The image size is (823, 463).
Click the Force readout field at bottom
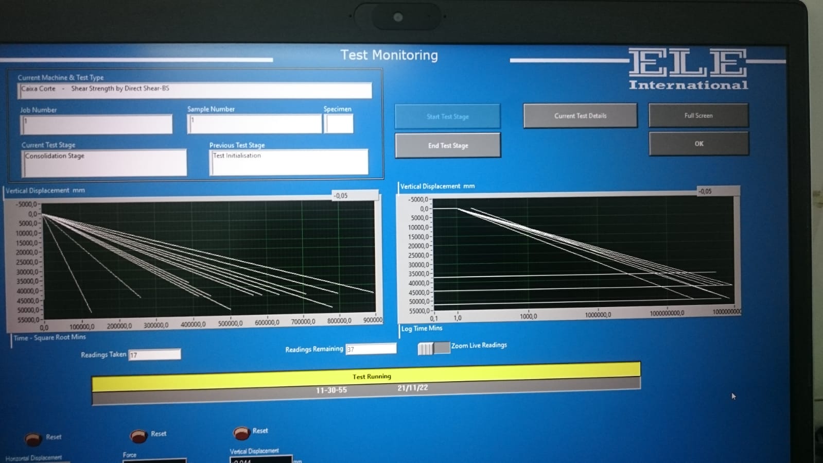[154, 460]
